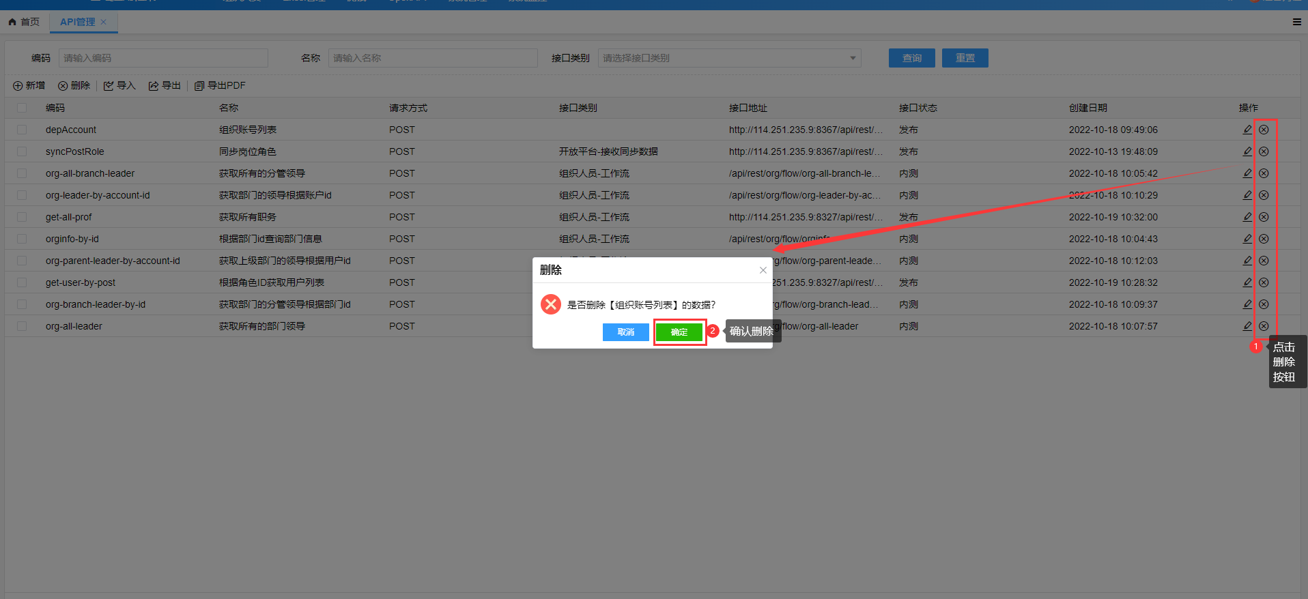Screen dimensions: 1308x599
Task: Click delete icon for org-all-leader row
Action: [1264, 326]
